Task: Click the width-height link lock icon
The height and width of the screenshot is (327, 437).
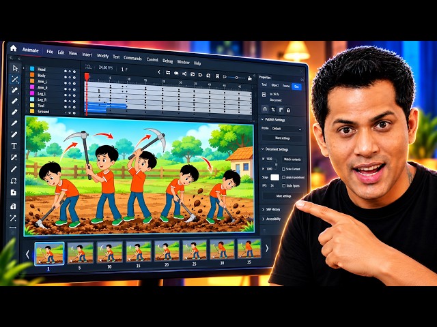Action: (276, 163)
